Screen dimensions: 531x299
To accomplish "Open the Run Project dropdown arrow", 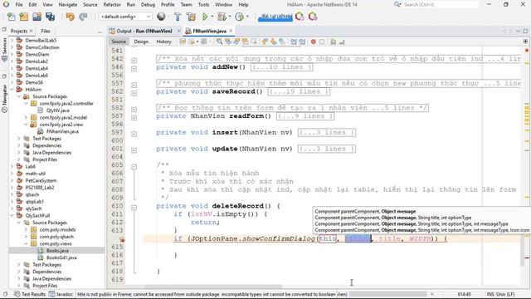I will 212,17.
